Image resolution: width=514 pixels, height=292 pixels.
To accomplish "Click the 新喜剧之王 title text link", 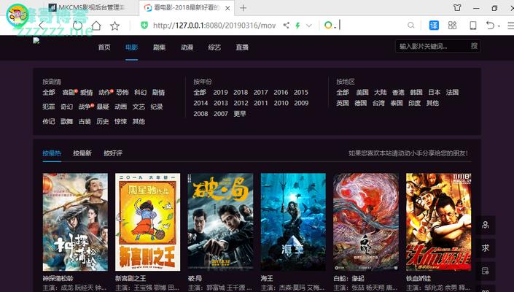I will pyautogui.click(x=130, y=279).
